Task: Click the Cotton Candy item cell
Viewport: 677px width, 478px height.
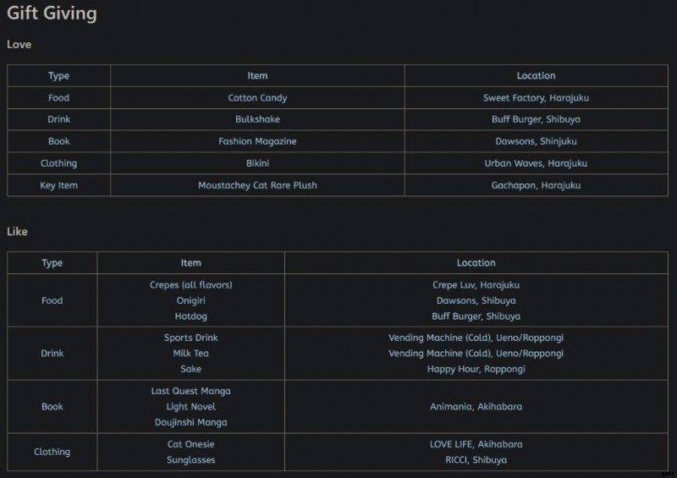Action: 257,98
